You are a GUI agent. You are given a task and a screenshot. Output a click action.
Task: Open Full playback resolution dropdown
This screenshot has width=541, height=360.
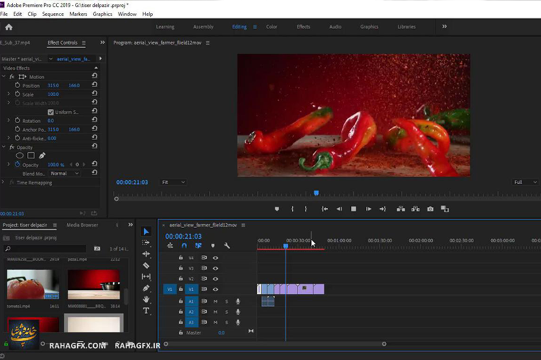coord(525,182)
